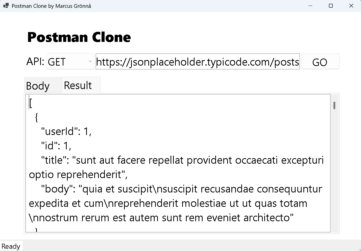Maximize the Postman Clone window
Image resolution: width=361 pixels, height=251 pixels.
tap(331, 6)
